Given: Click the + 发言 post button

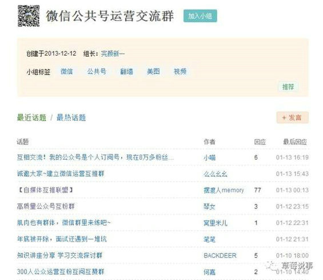Looking at the screenshot, I should 292,117.
